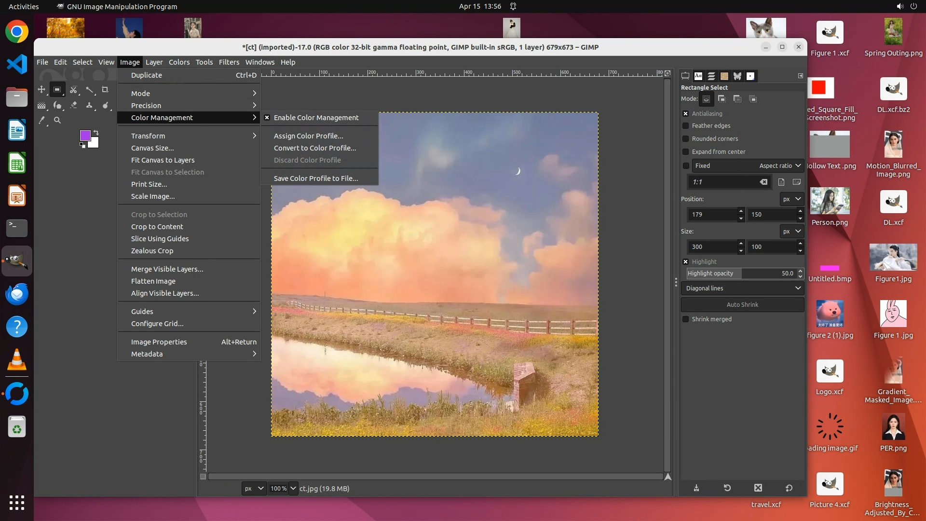
Task: Toggle the Feather edges checkbox
Action: tap(685, 126)
